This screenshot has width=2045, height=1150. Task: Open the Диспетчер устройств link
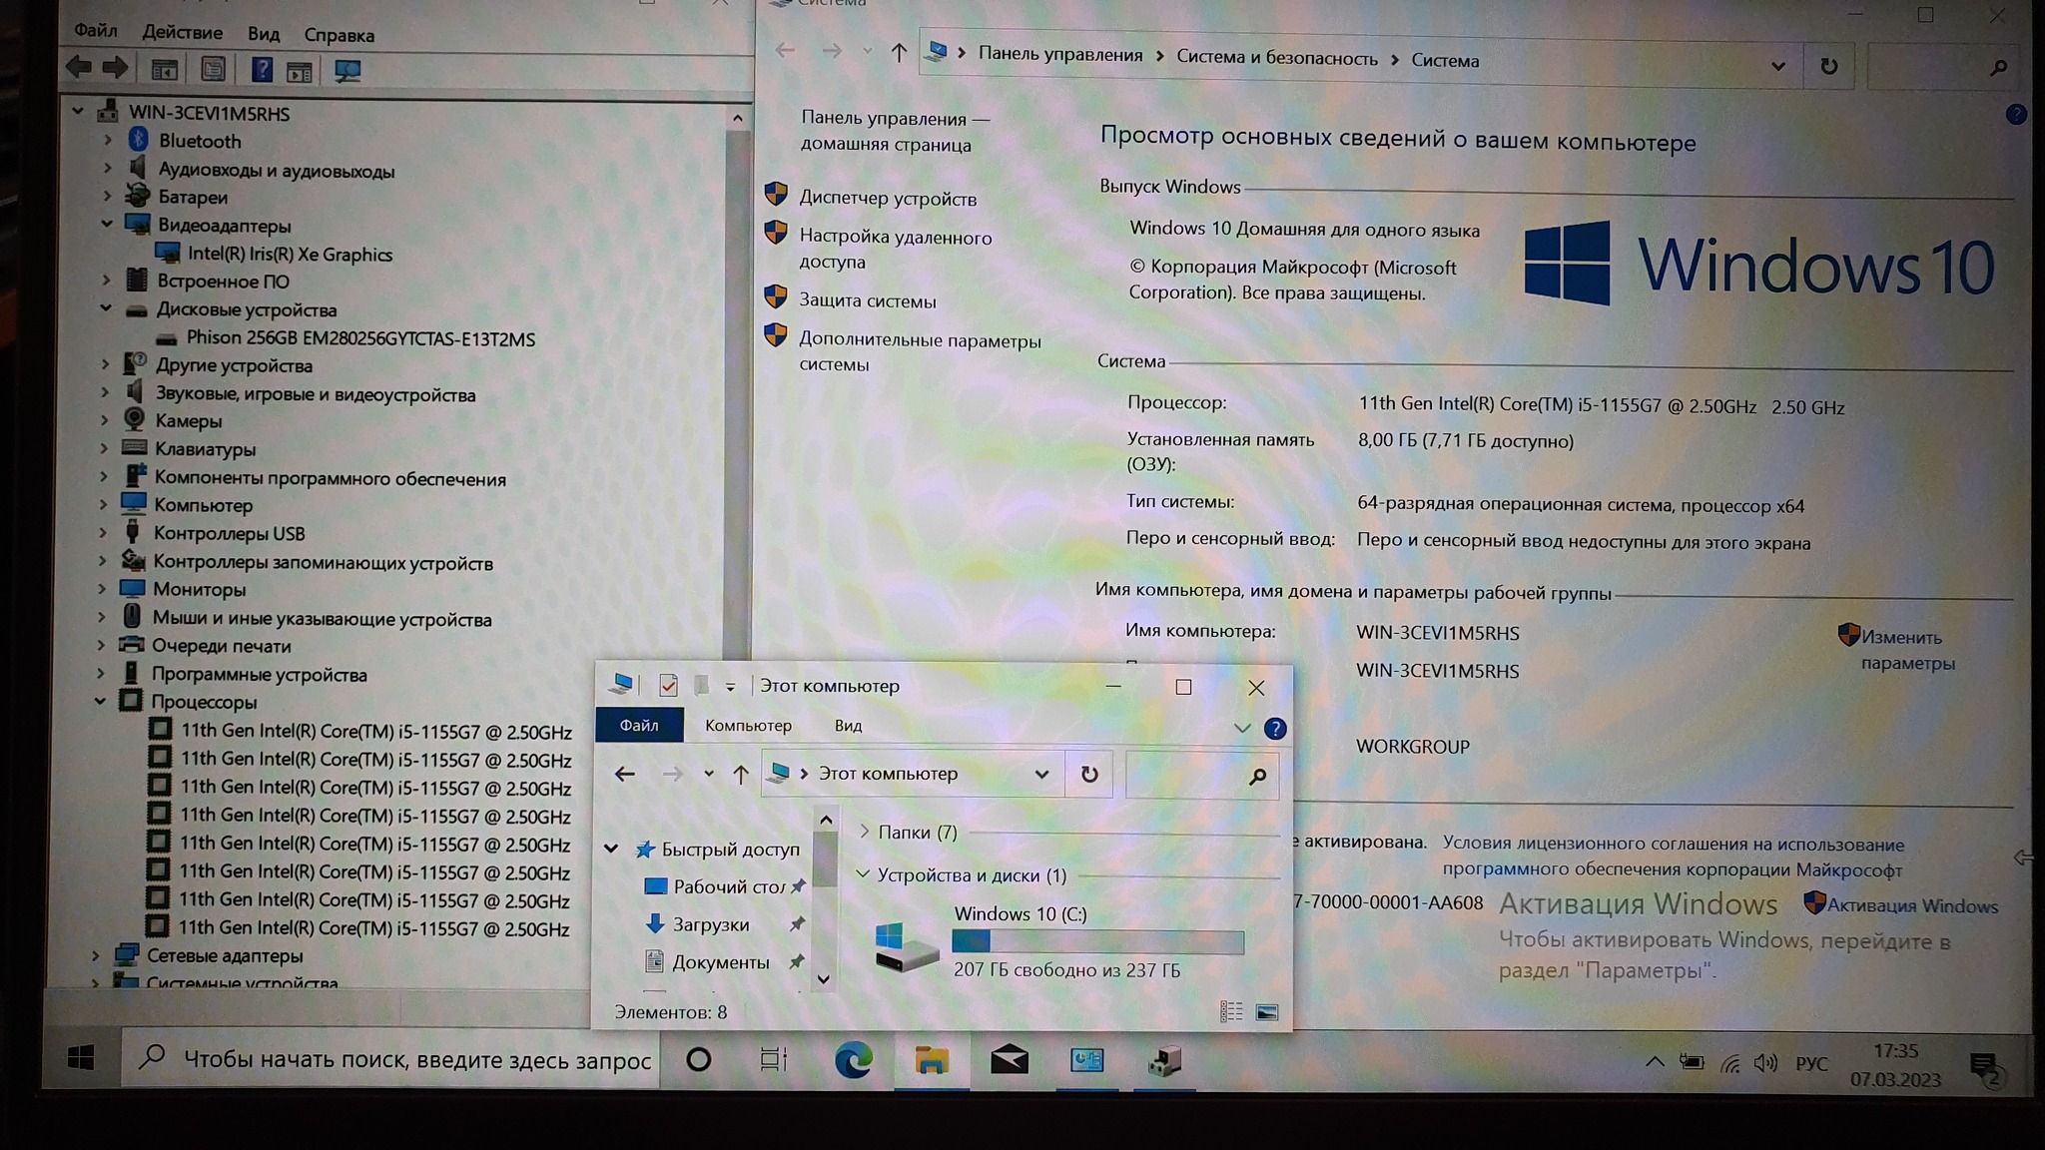tap(887, 199)
